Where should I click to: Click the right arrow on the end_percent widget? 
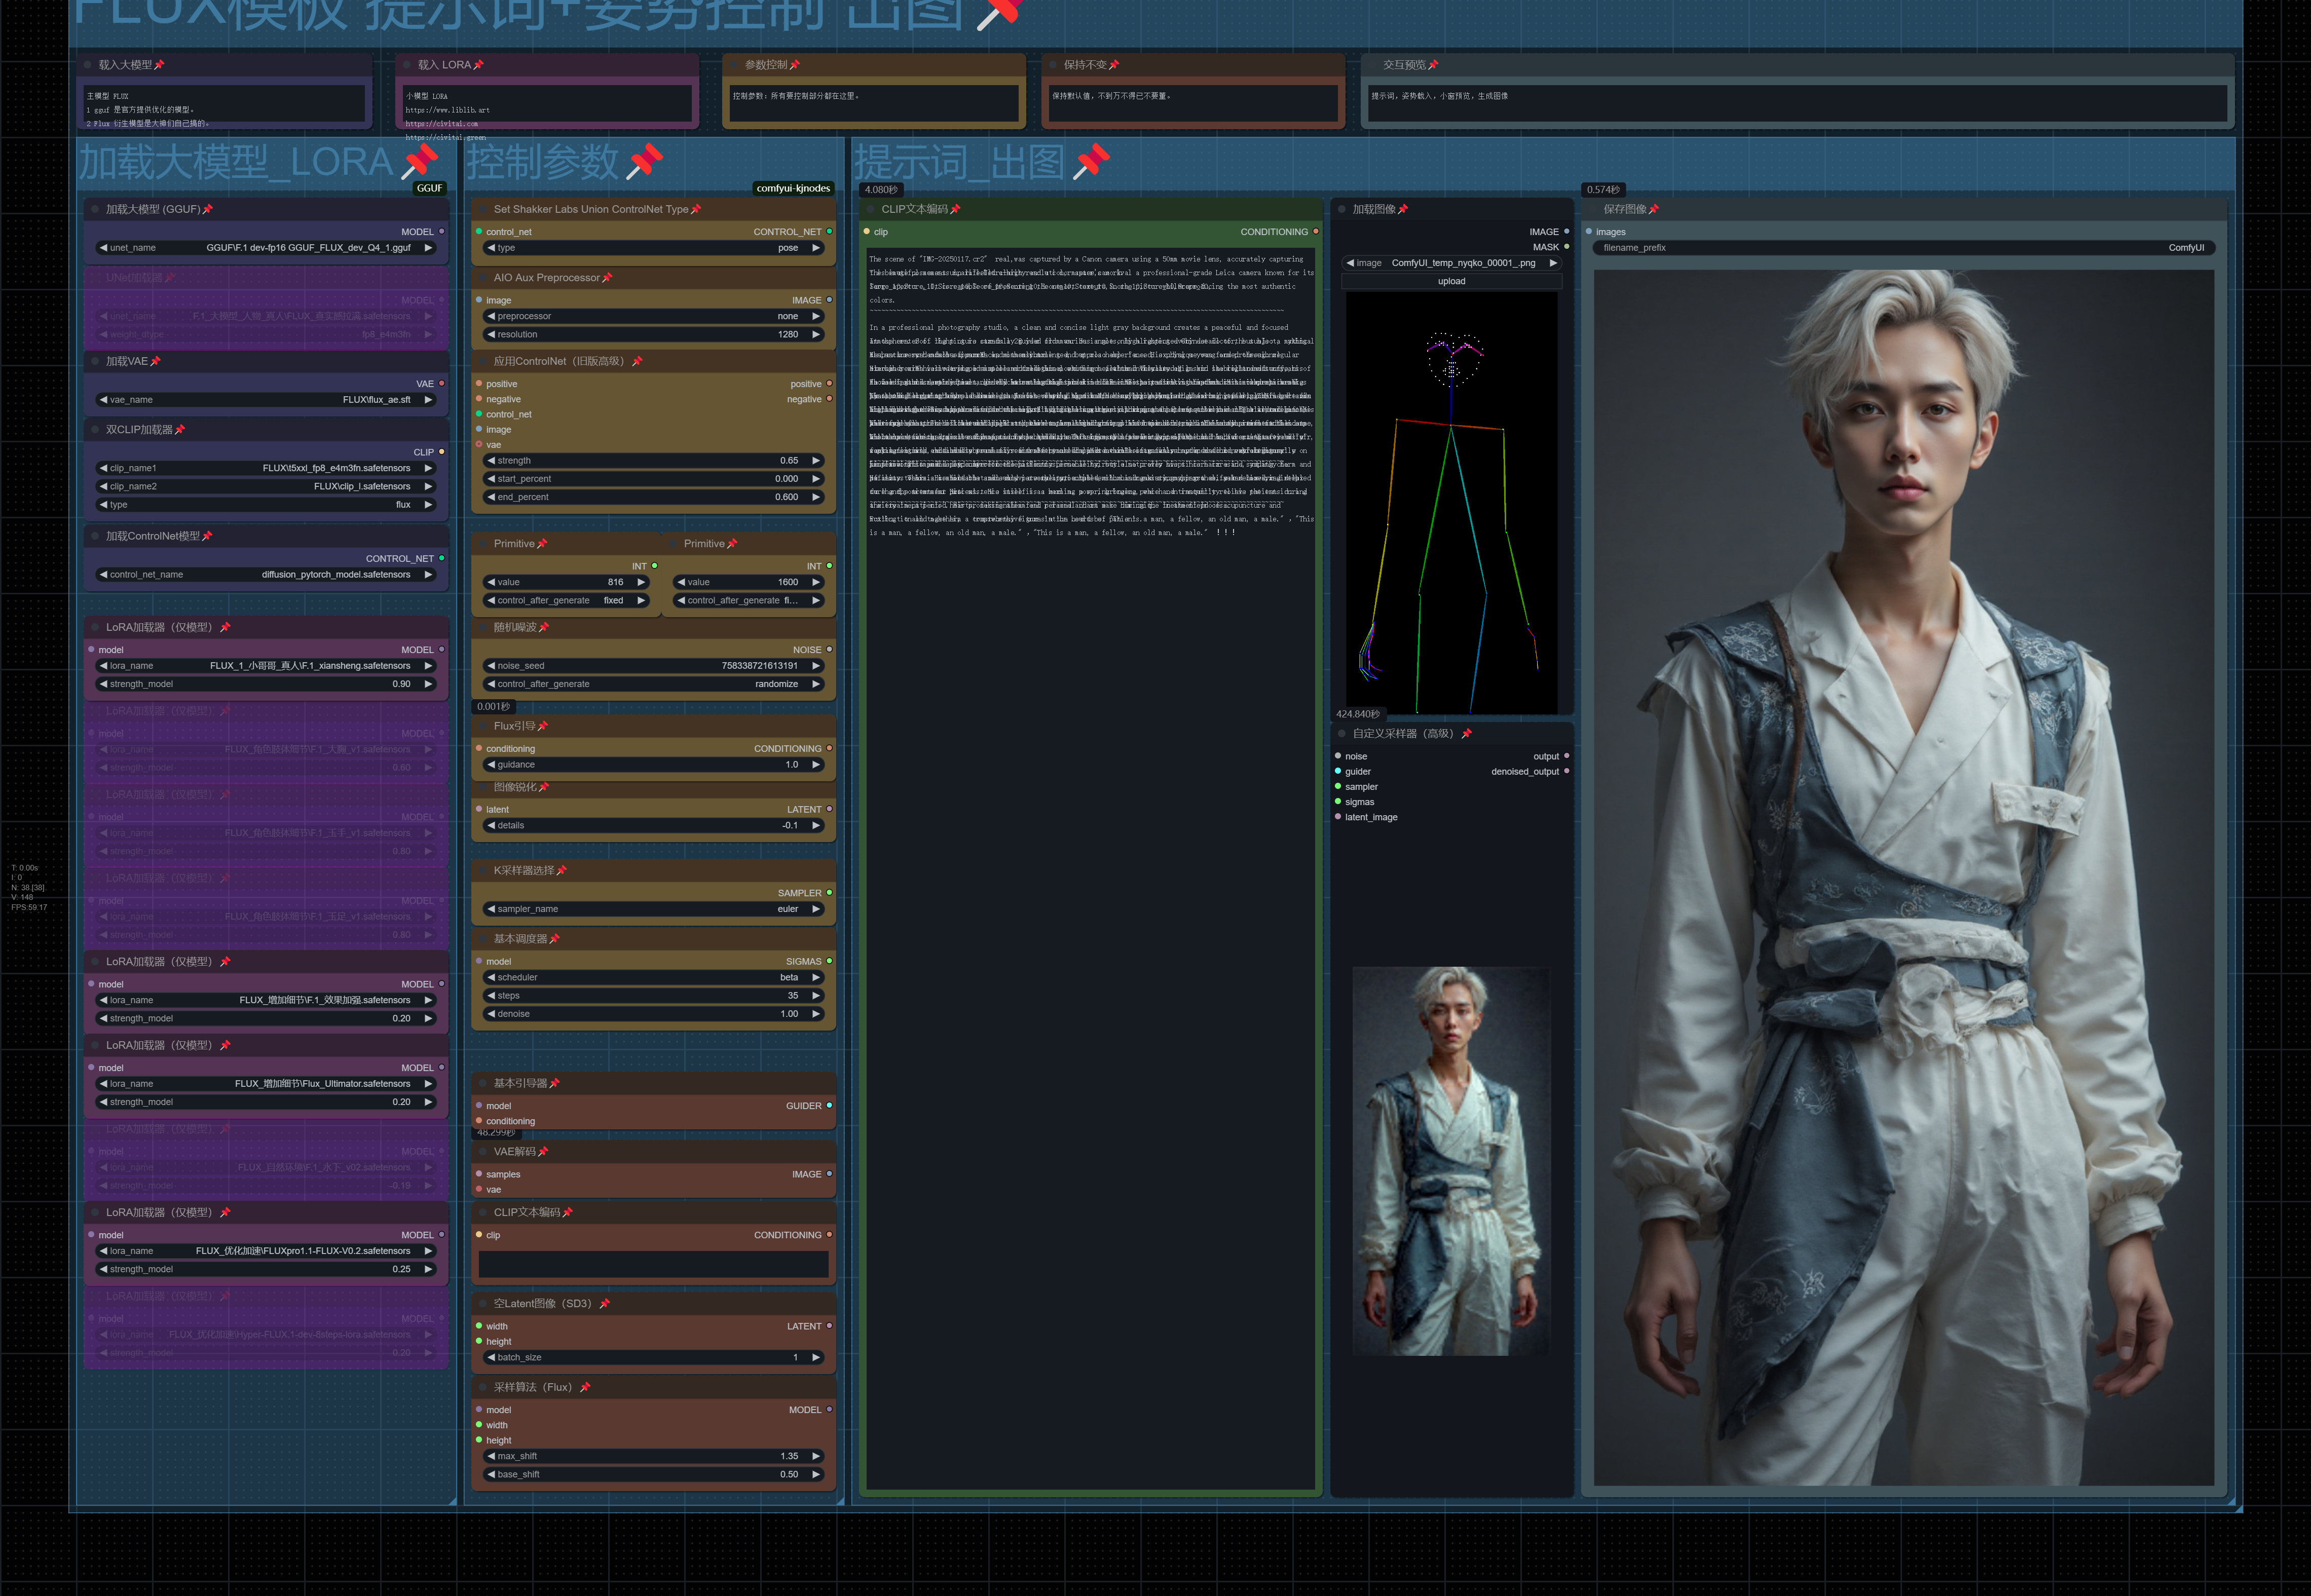(816, 497)
